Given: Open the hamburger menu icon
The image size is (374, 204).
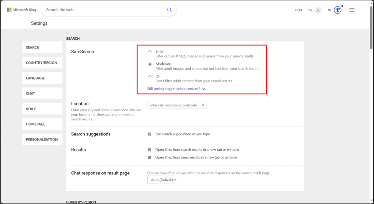Looking at the screenshot, I should point(352,10).
